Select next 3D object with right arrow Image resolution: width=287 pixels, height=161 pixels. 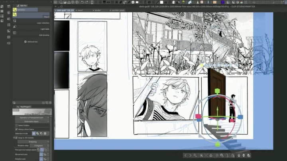click(x=191, y=155)
